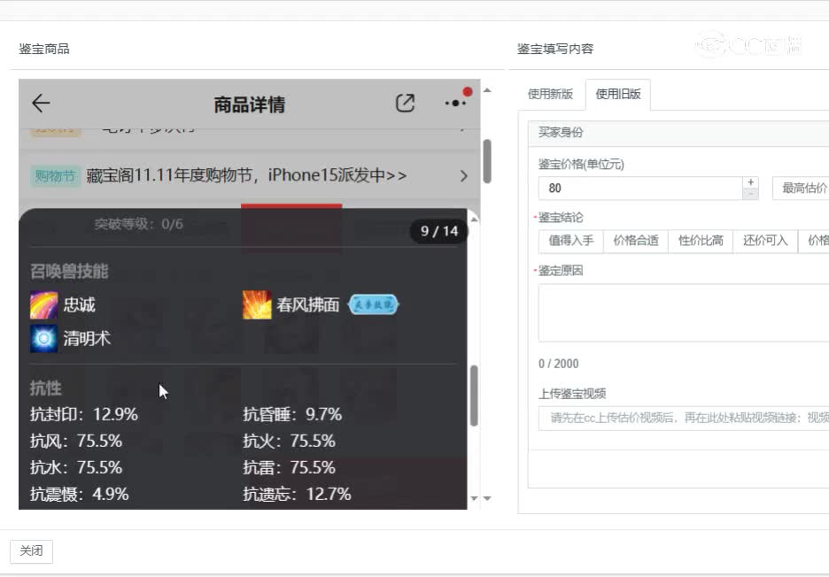Click the blue 查看效果 tag beside 春风拂面

pyautogui.click(x=372, y=304)
